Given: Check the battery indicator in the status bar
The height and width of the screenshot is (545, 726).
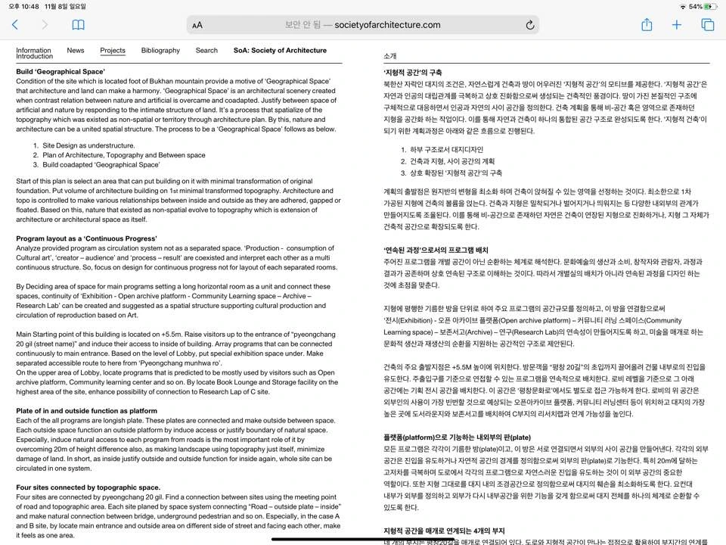Looking at the screenshot, I should pos(709,7).
